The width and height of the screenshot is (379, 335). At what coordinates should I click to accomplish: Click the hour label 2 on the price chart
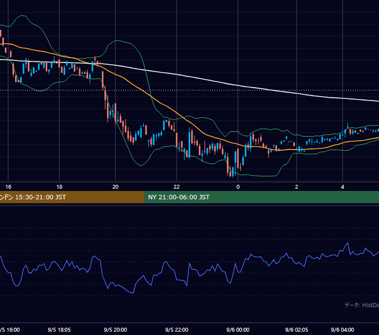click(297, 187)
